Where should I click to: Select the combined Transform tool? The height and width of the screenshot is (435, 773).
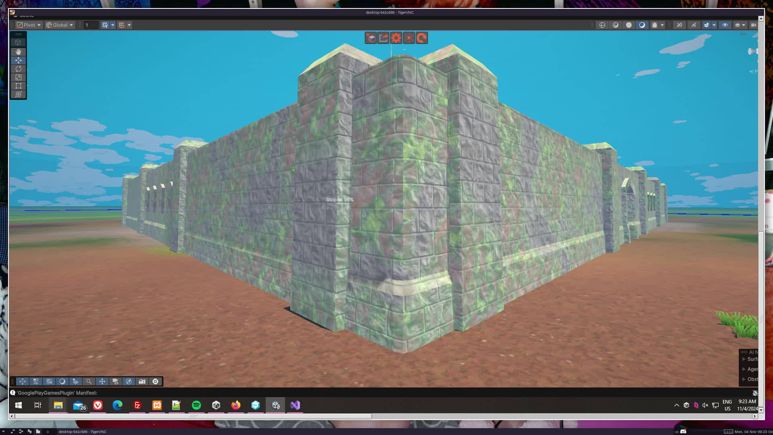[18, 94]
